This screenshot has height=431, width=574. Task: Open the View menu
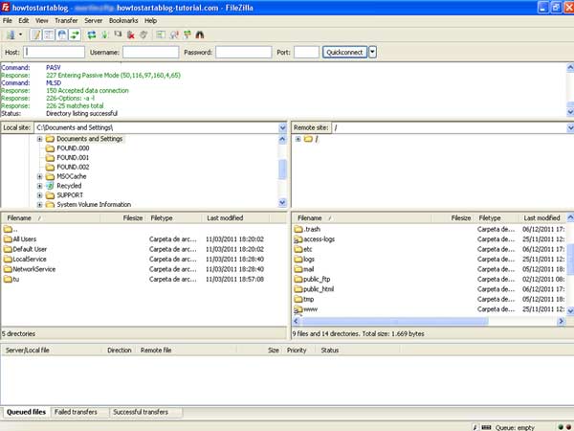[x=42, y=20]
